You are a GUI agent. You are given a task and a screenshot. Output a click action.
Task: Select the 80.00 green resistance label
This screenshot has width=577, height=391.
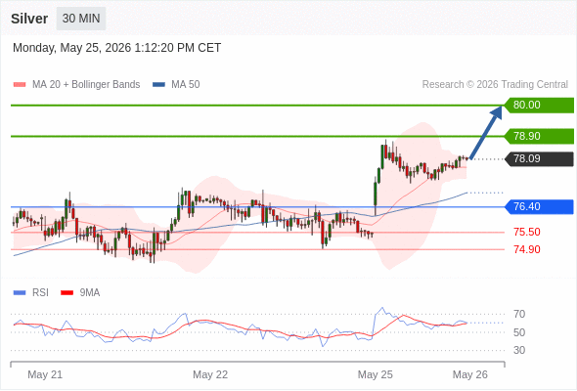(539, 106)
